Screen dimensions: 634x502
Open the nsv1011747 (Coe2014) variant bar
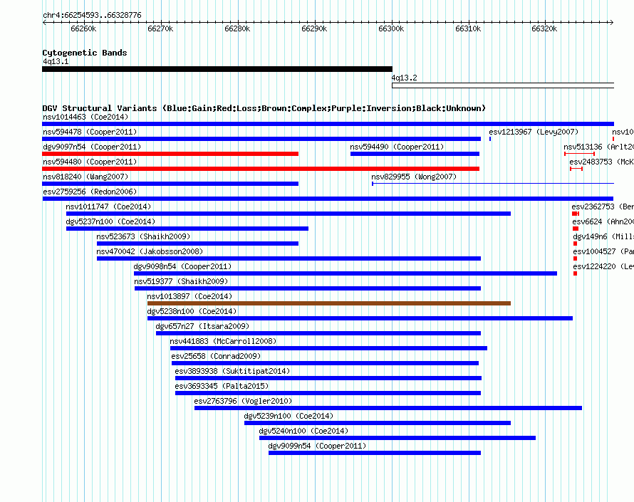point(289,214)
